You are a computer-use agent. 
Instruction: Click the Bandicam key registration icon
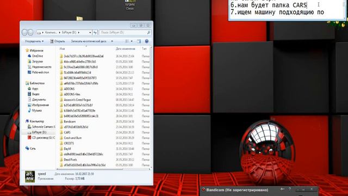(282, 189)
